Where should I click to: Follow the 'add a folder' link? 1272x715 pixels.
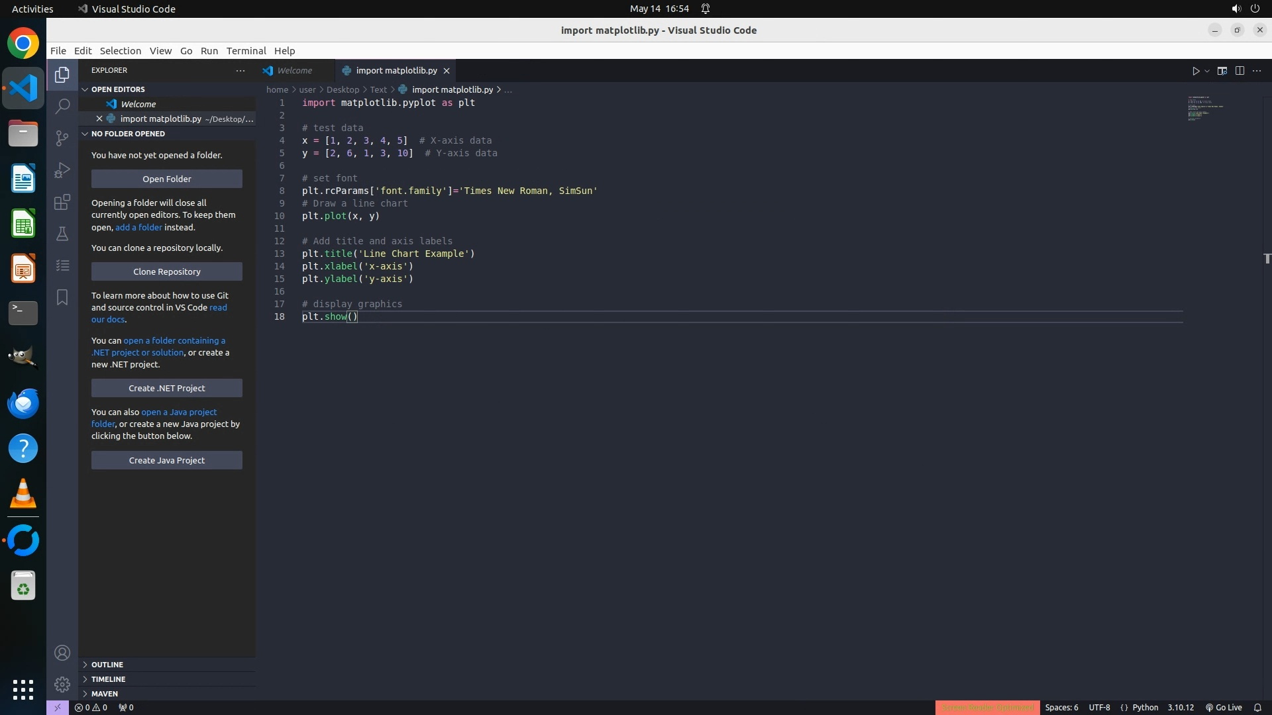tap(138, 227)
